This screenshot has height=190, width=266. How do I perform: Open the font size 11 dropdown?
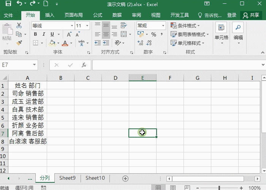point(87,26)
